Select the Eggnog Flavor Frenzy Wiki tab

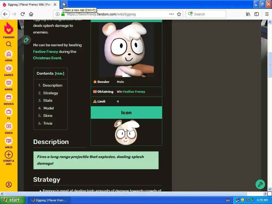29,5
